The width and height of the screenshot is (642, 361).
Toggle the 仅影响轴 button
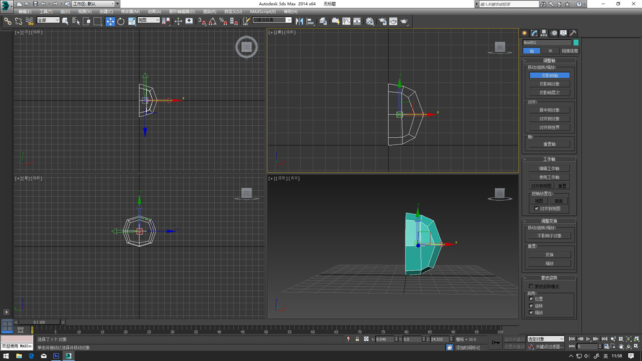tap(549, 75)
